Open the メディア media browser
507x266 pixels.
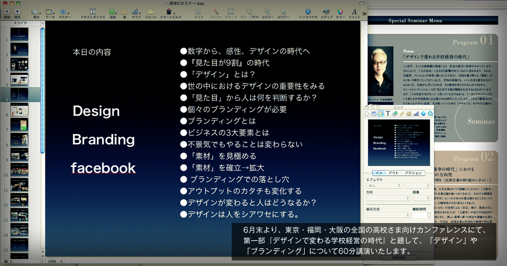point(326,13)
